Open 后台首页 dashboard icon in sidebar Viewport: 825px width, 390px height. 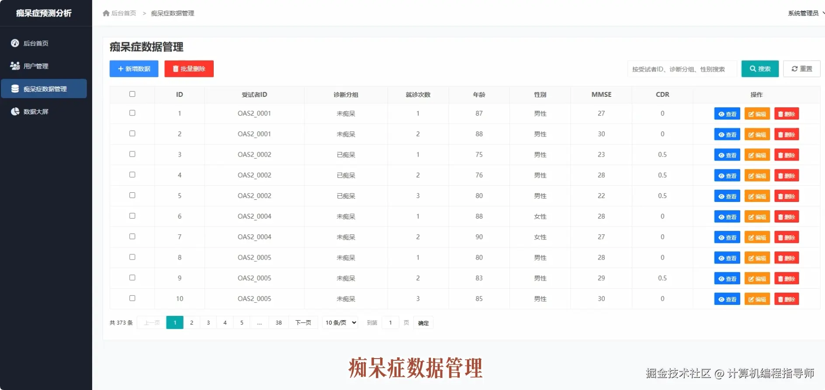point(15,43)
